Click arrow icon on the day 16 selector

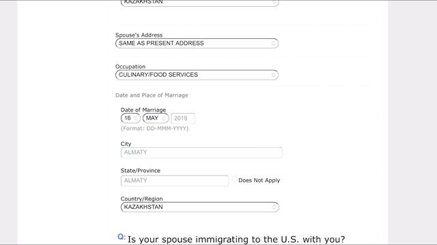coord(136,118)
